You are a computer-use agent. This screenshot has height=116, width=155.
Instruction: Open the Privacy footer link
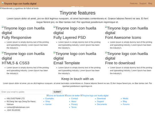click(74, 104)
